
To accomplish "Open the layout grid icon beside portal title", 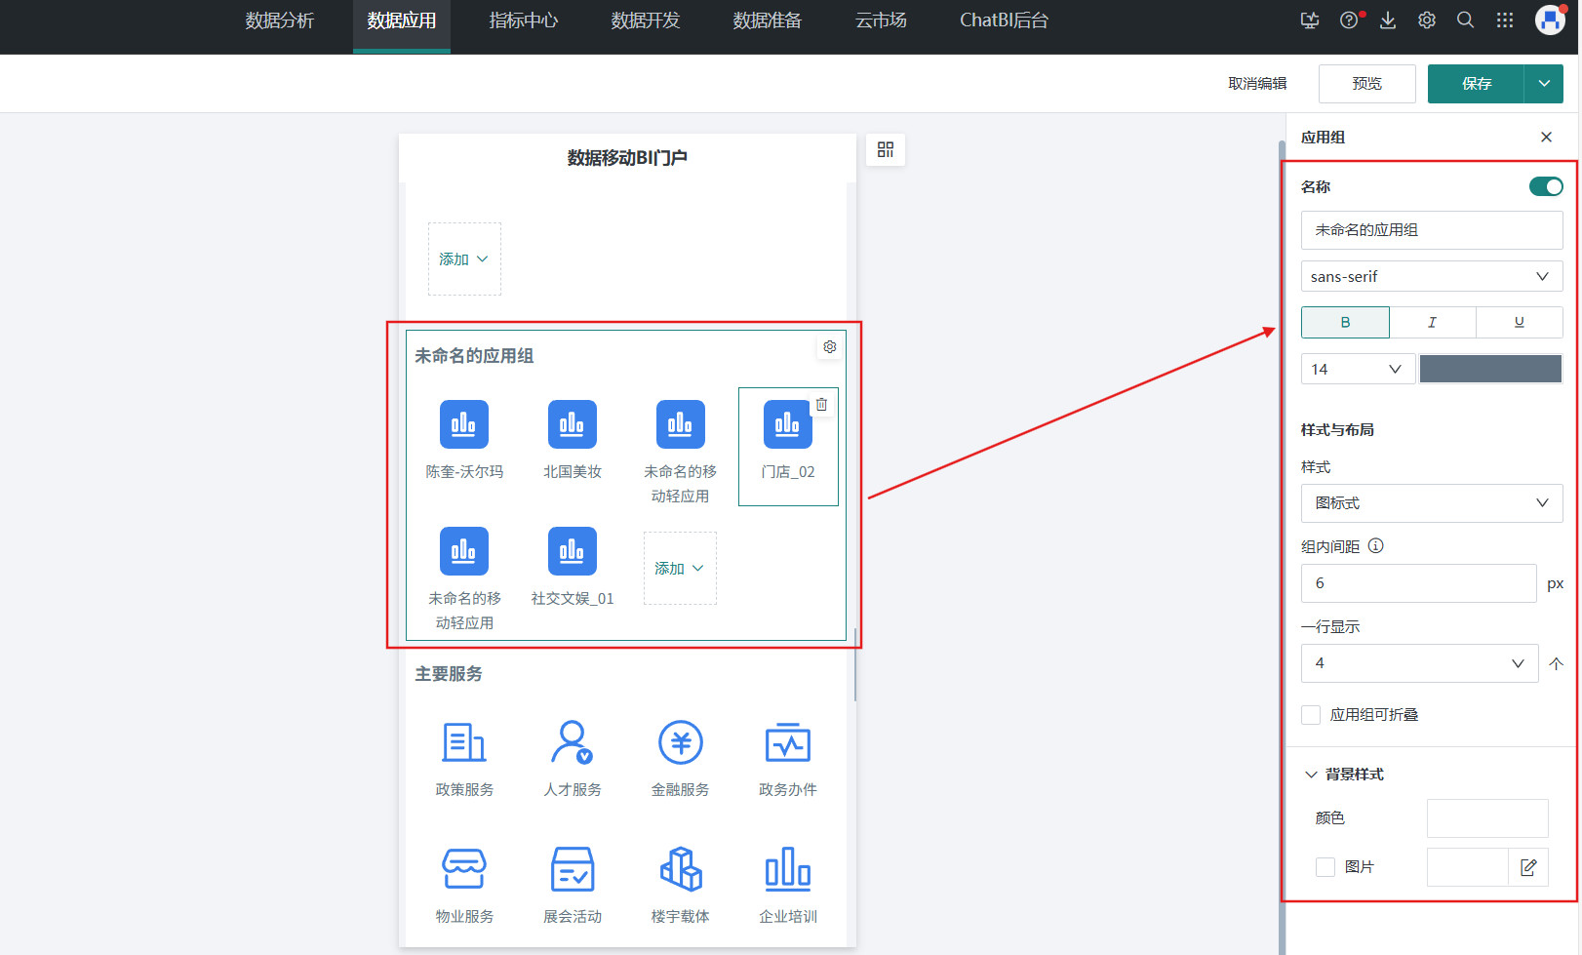I will [x=885, y=149].
